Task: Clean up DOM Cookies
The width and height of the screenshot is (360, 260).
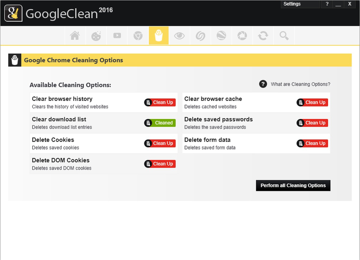Action: click(160, 164)
